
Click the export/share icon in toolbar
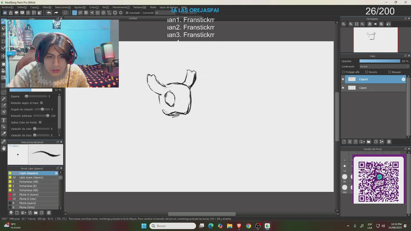11,13
